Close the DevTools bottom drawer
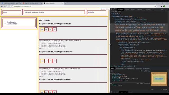This screenshot has height=95, width=169. [167, 92]
